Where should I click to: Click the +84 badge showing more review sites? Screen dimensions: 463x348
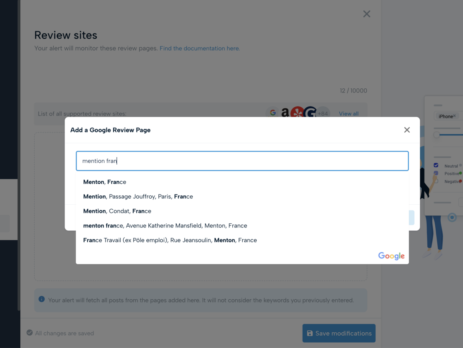click(x=322, y=113)
